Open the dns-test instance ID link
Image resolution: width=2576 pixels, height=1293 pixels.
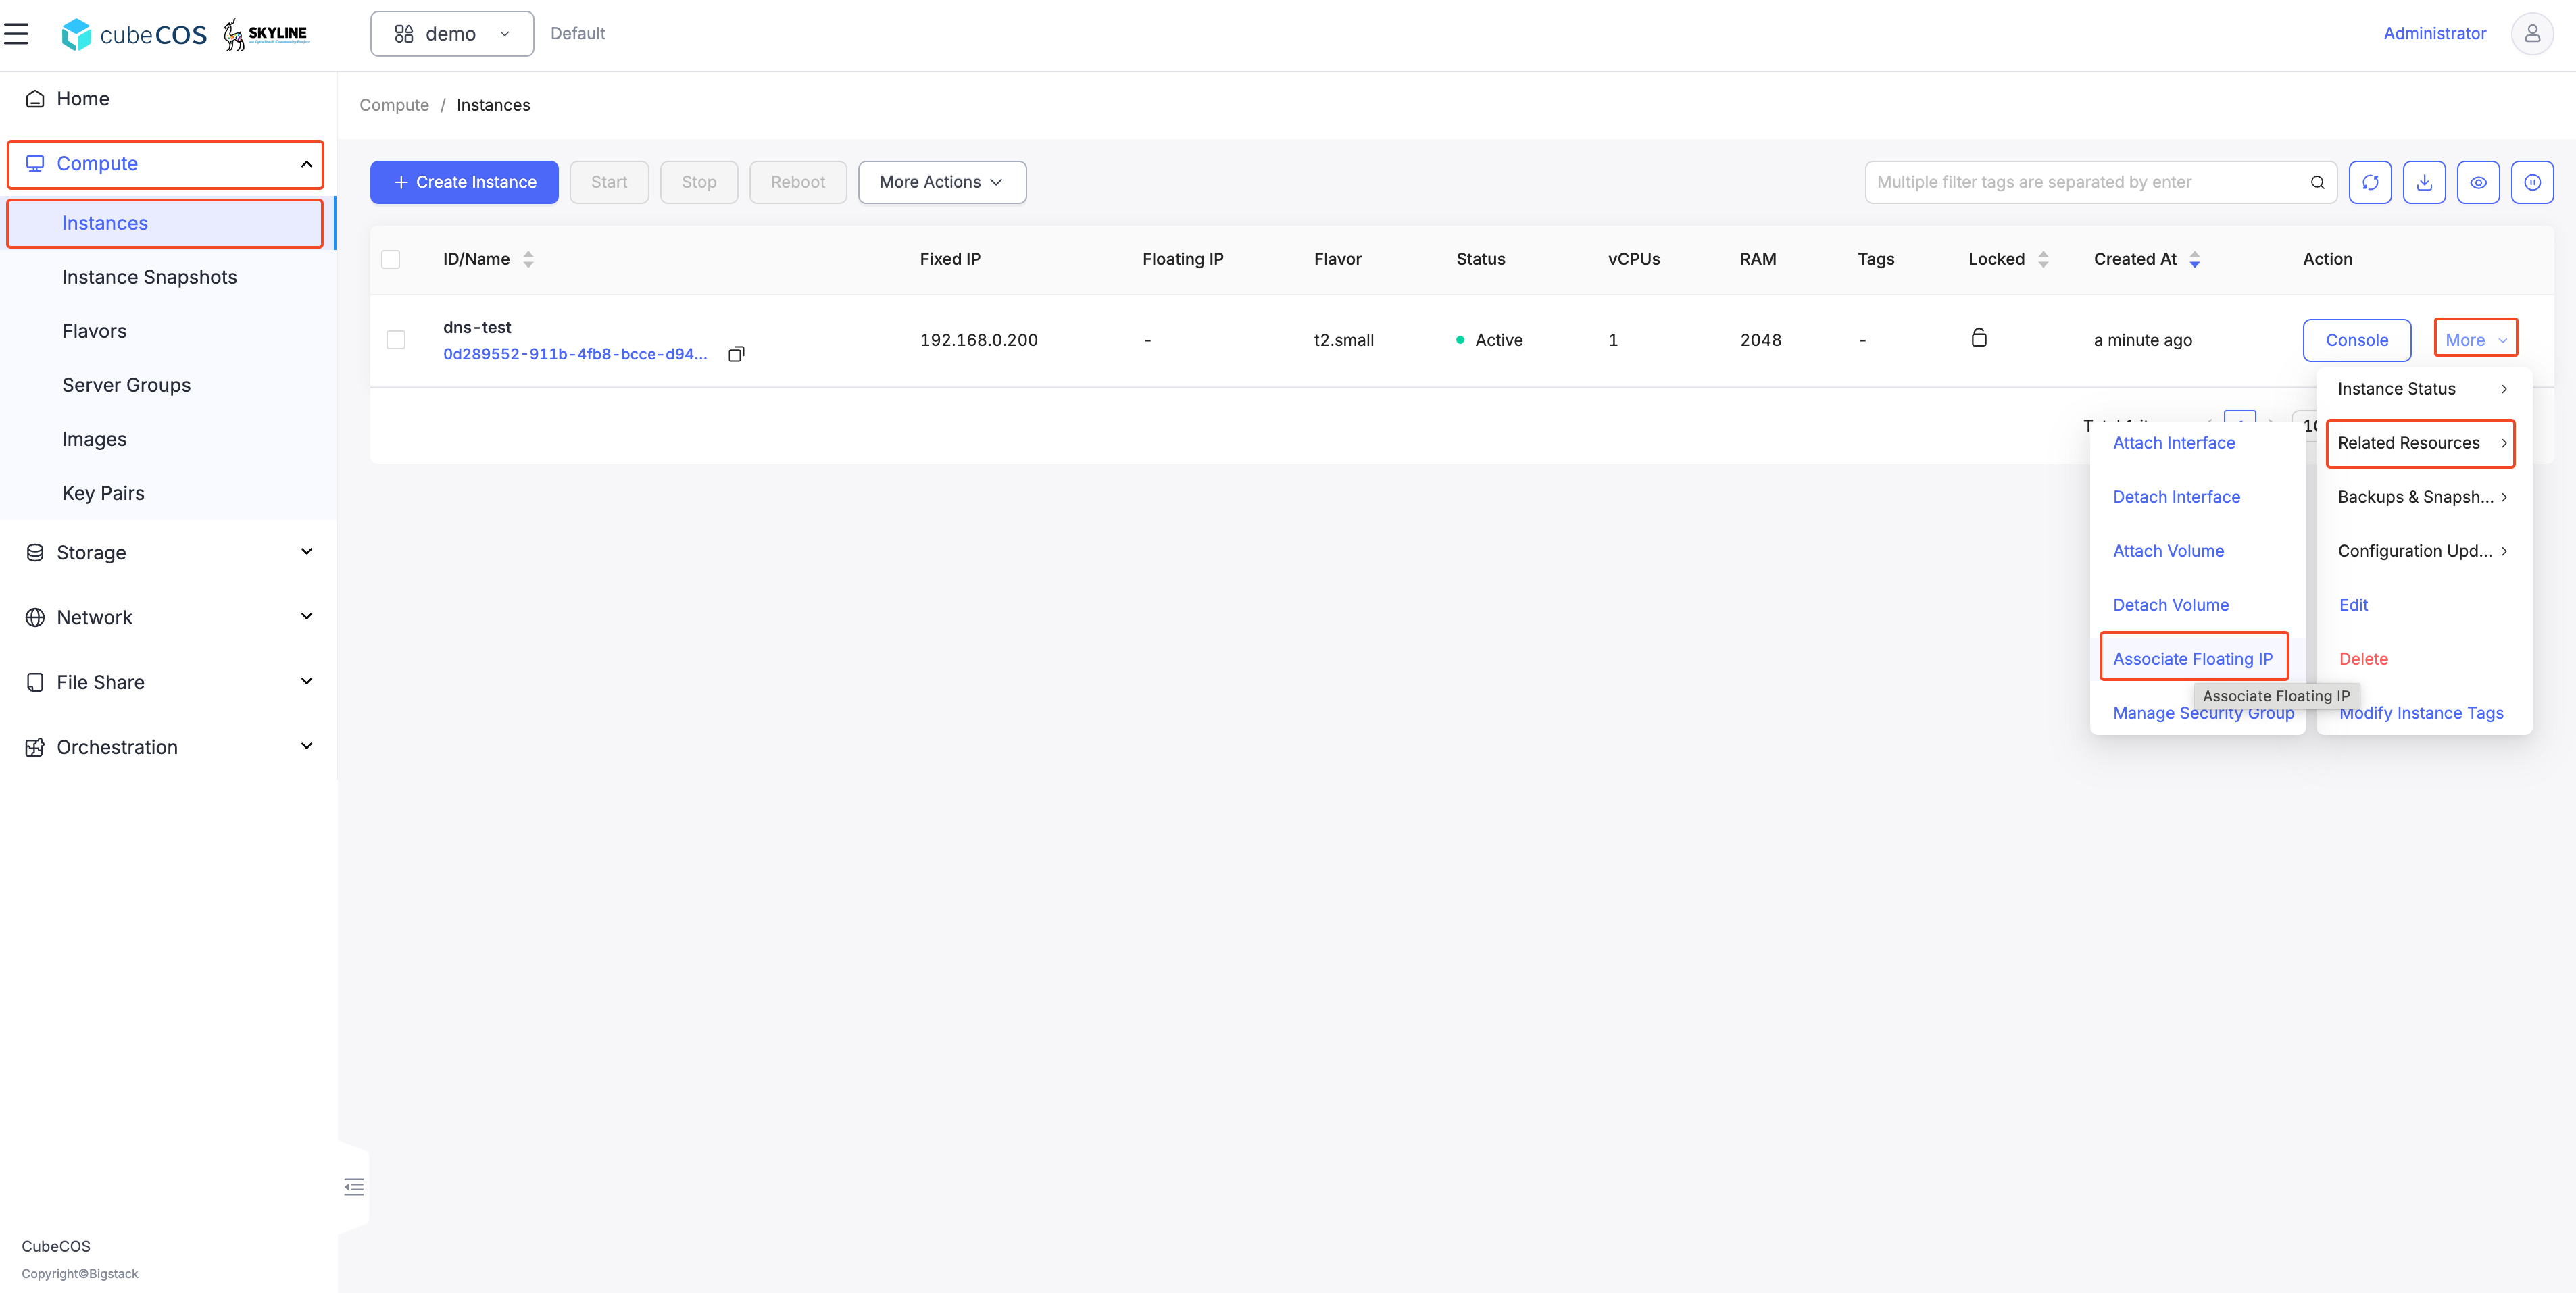click(x=575, y=354)
